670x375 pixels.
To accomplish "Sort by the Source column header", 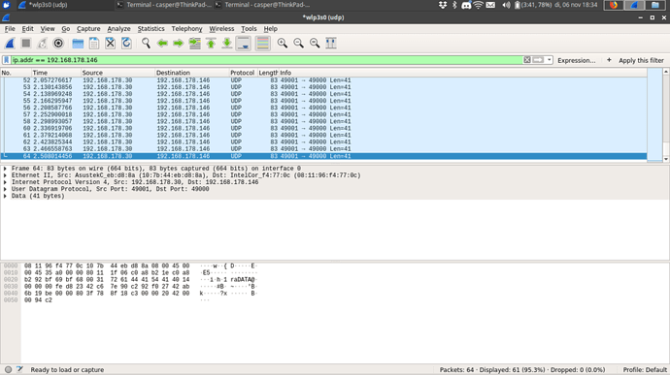I will 117,73.
